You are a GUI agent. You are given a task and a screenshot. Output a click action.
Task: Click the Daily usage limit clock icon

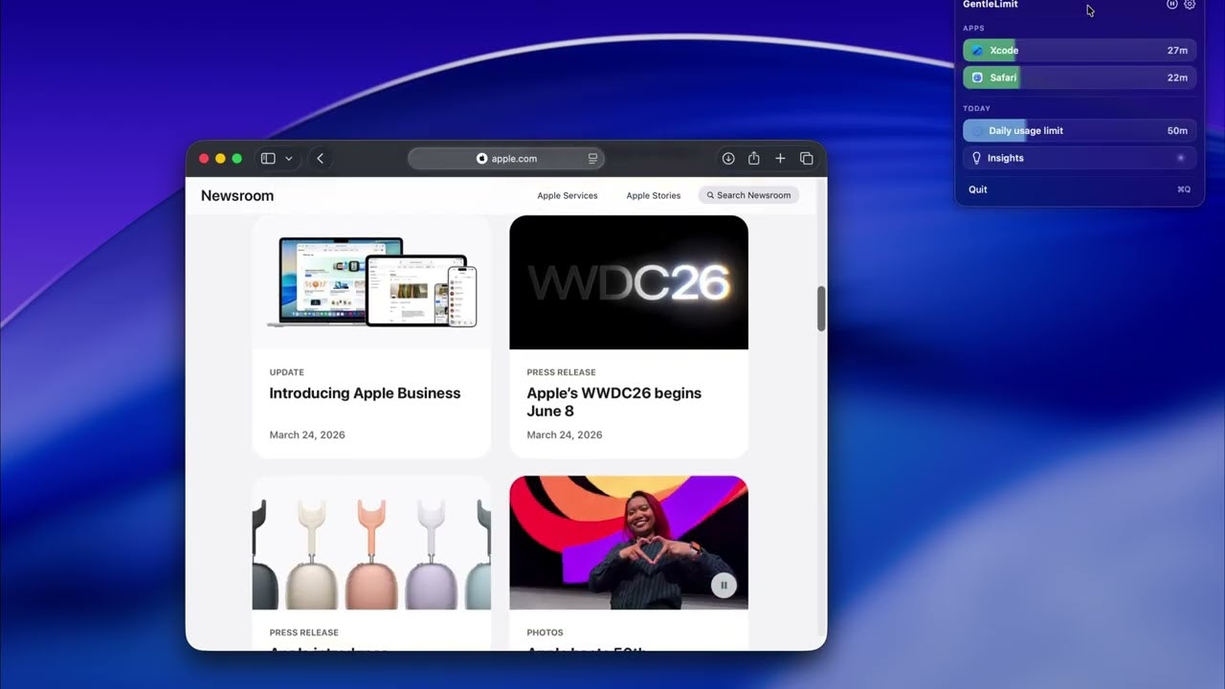point(977,131)
